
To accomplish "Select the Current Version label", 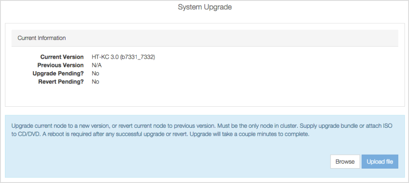I will (62, 57).
